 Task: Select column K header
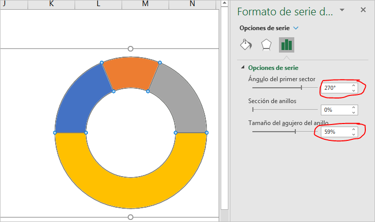[x=52, y=4]
